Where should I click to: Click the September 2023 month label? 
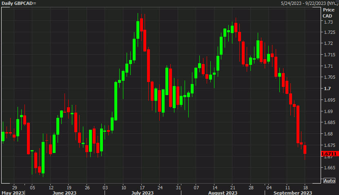point(293,193)
